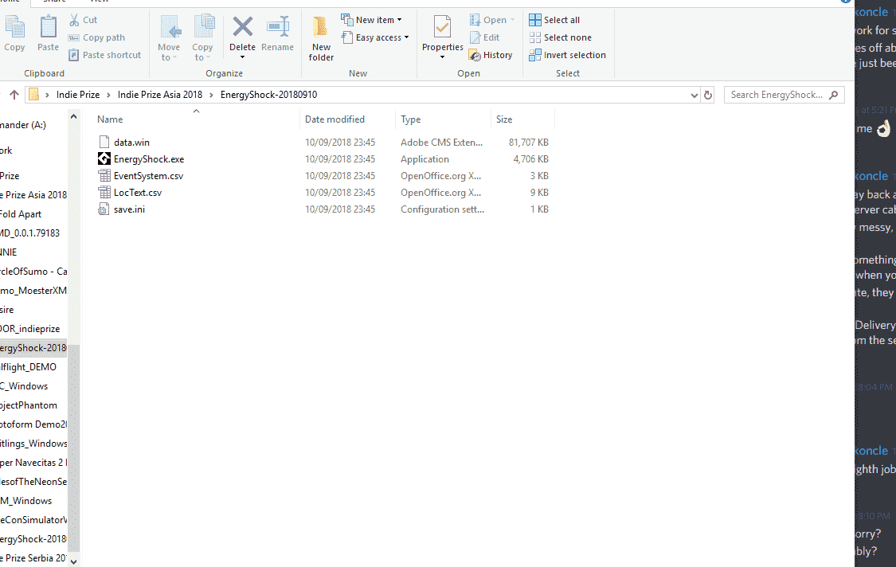Go up one folder level arrow
Screen dimensions: 896x567
point(14,95)
